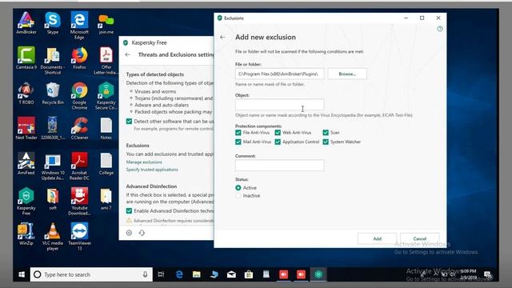Viewport: 512px width, 288px height.
Task: Toggle Enable Advanced Disinfection technology checkbox
Action: pos(129,211)
